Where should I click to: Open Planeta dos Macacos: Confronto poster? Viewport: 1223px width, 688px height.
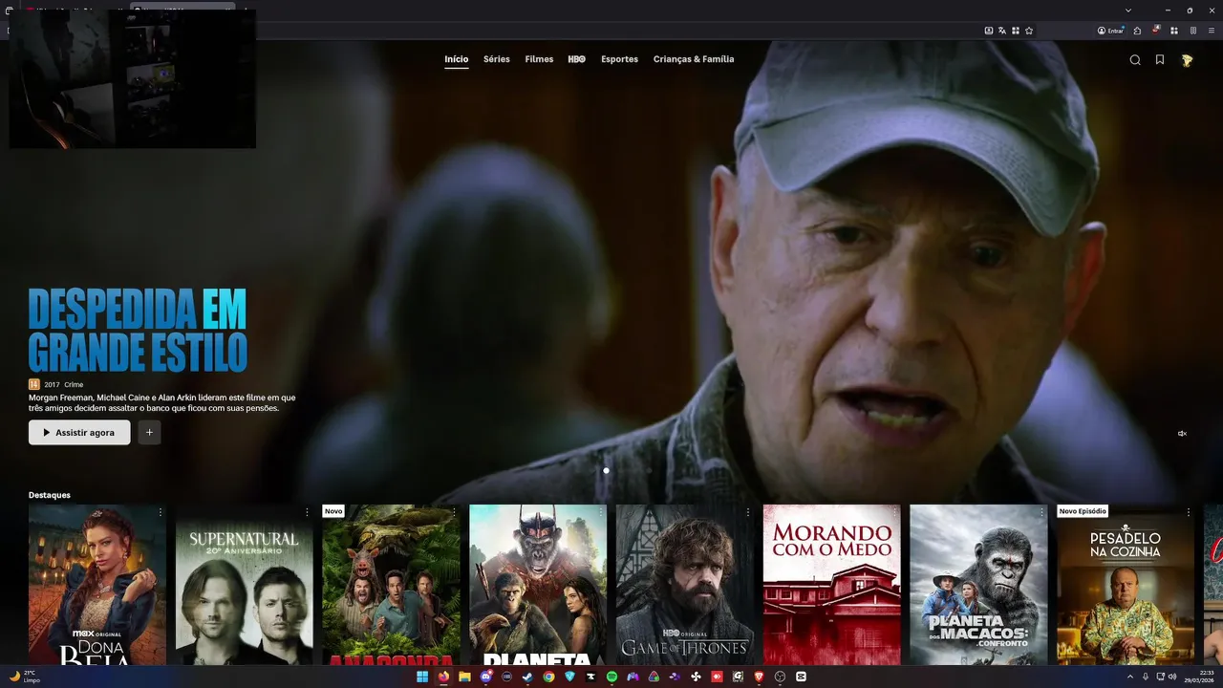(x=978, y=585)
